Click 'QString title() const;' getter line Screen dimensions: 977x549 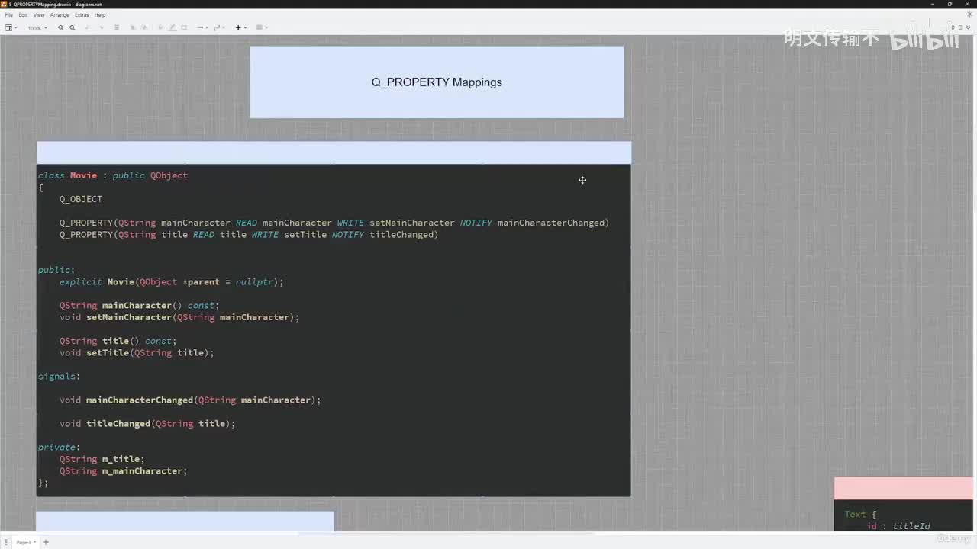coord(118,341)
